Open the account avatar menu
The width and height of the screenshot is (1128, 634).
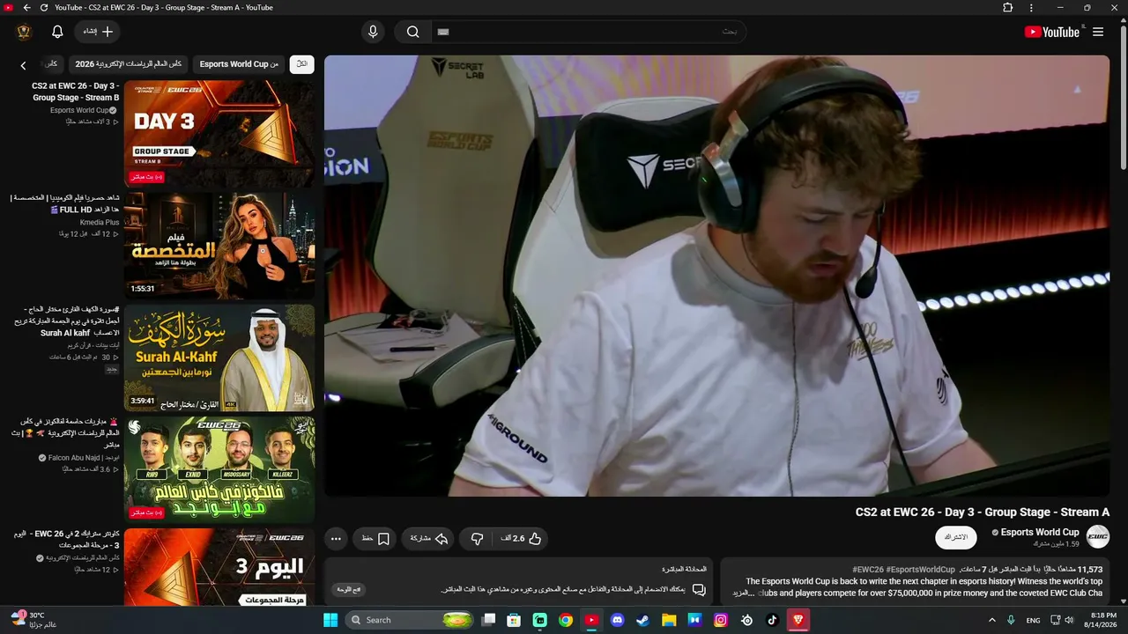click(24, 32)
